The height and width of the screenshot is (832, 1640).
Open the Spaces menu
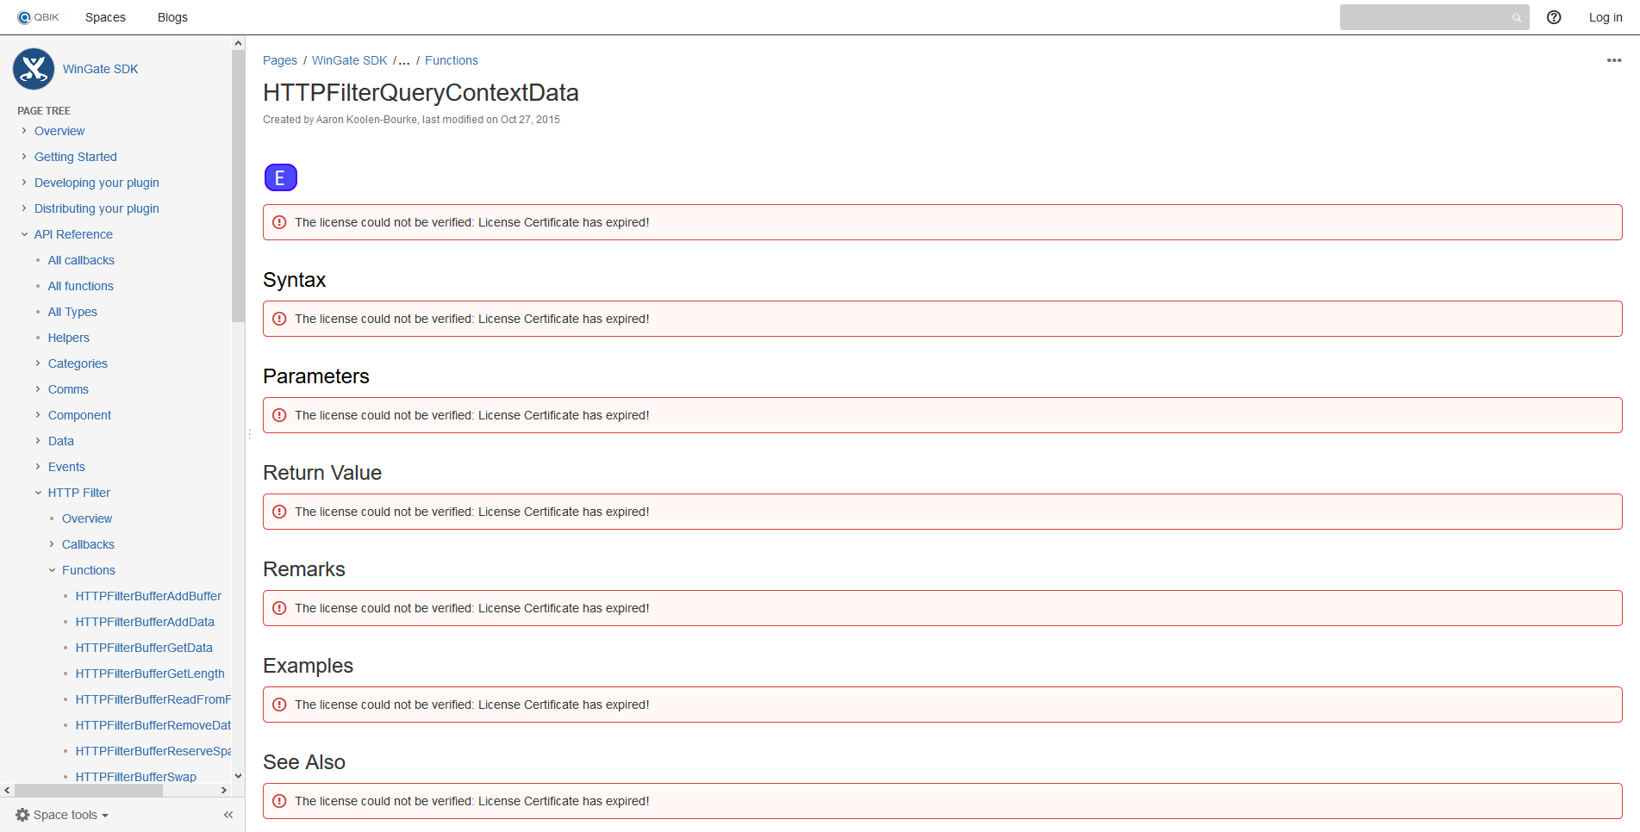click(105, 17)
